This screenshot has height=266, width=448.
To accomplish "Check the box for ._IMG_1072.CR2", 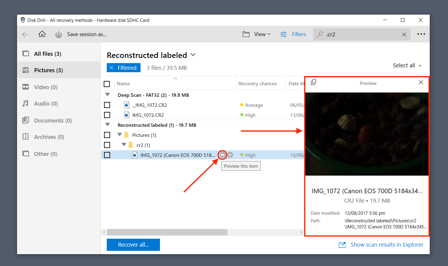I will click(x=107, y=105).
